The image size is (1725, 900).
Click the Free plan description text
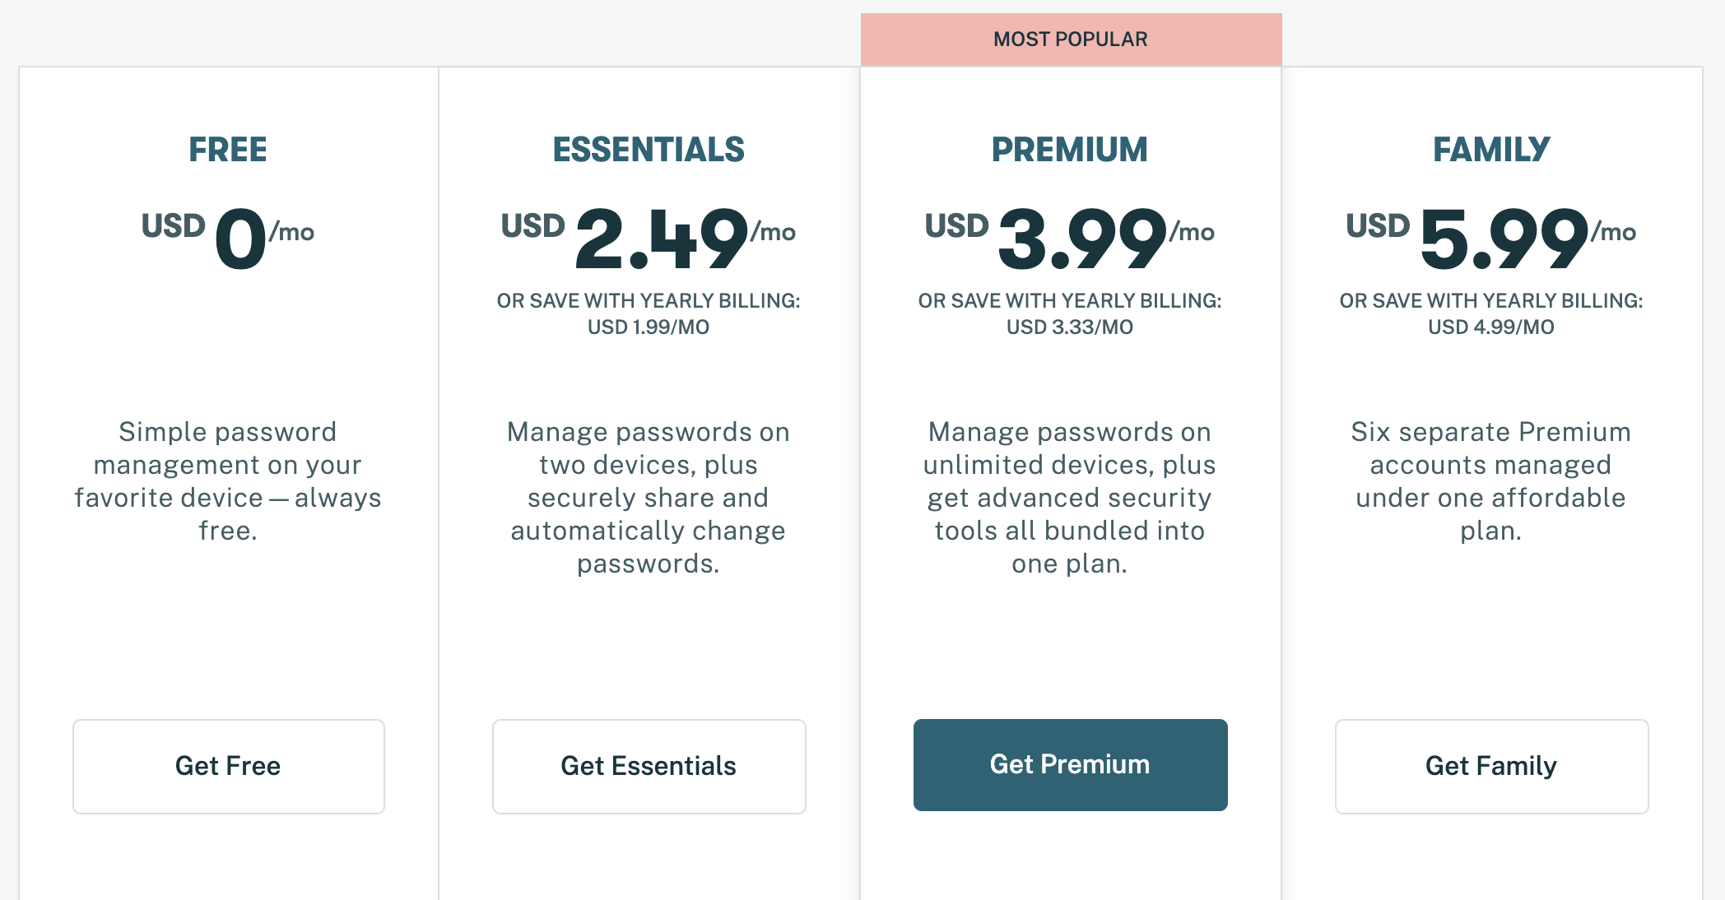[228, 480]
